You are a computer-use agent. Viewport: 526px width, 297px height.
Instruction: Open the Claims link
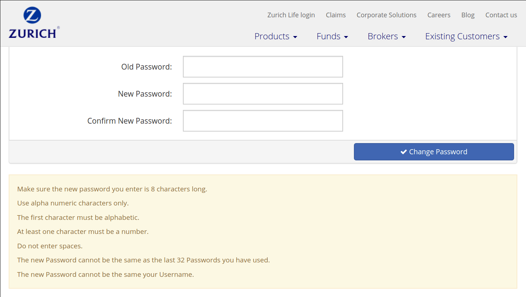click(x=336, y=15)
